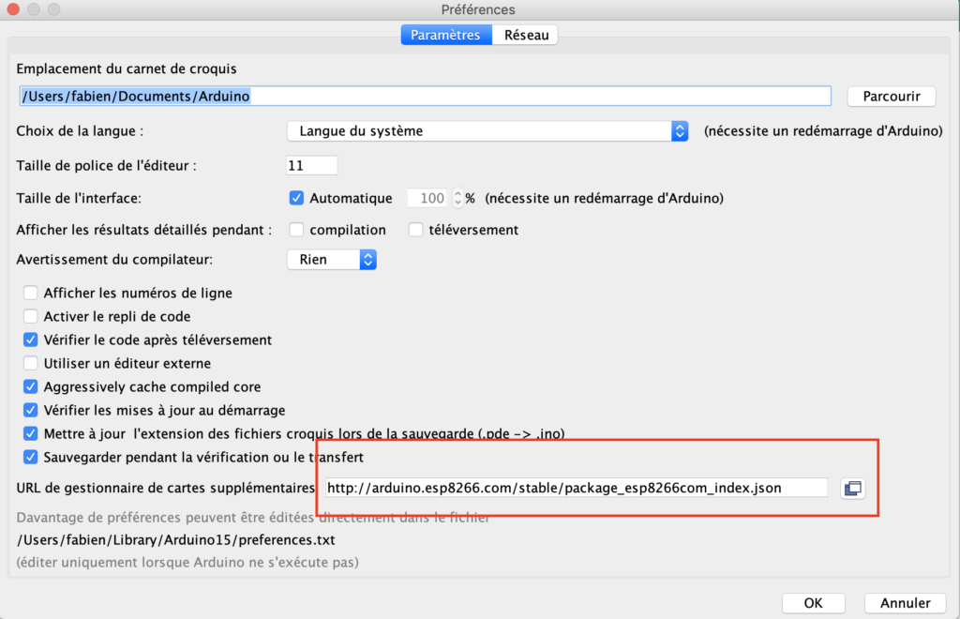
Task: Click the interface size percentage stepper
Action: point(457,198)
